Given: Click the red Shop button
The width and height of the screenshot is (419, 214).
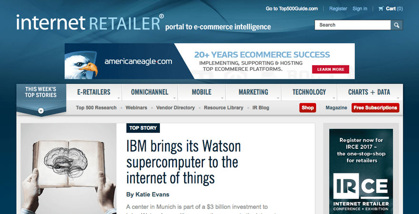Looking at the screenshot, I should [308, 108].
